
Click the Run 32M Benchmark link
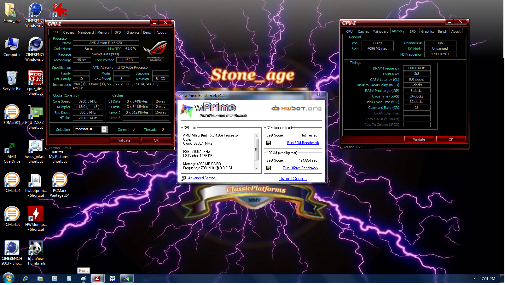[x=303, y=143]
